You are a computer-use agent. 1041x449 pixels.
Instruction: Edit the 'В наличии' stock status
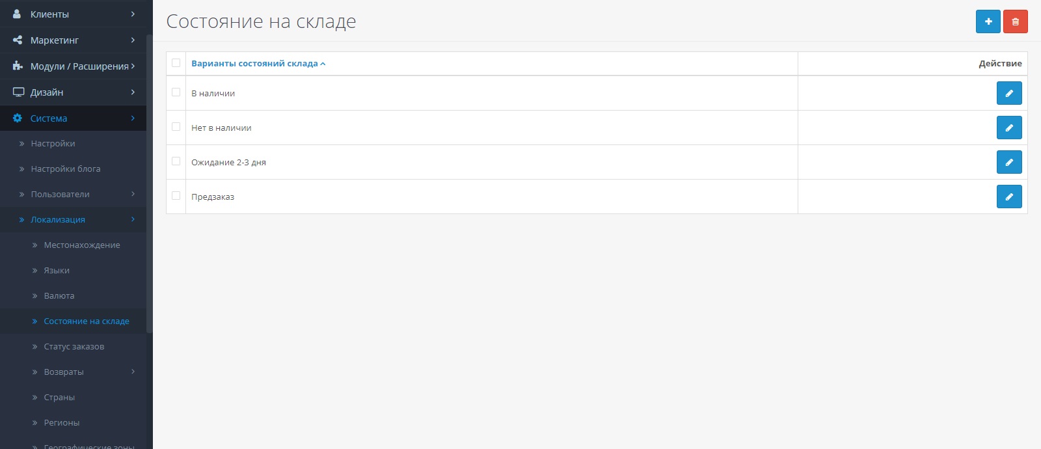[1008, 93]
